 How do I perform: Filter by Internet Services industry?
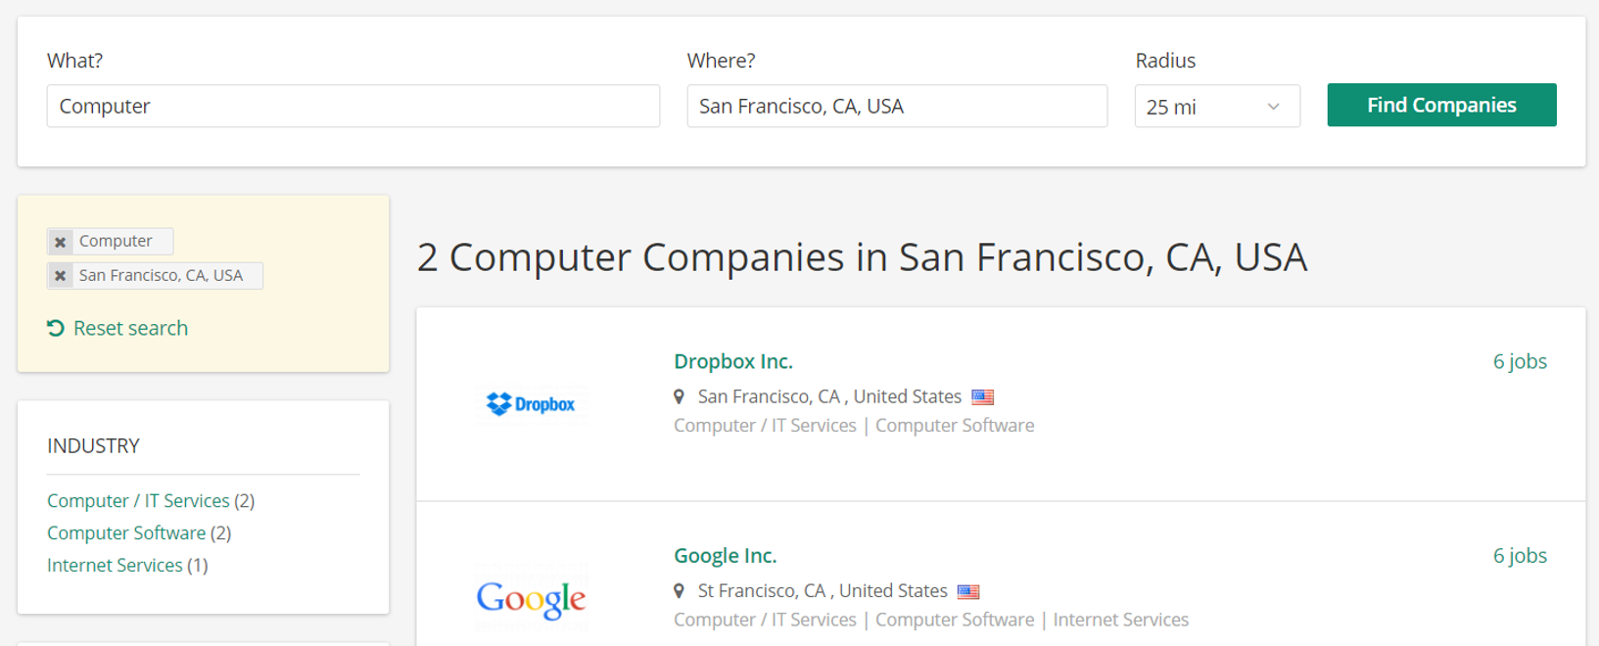point(115,565)
